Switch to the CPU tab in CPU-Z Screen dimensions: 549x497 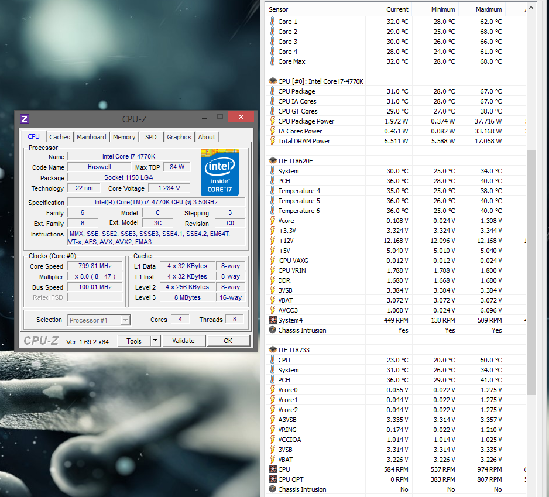[x=33, y=136]
